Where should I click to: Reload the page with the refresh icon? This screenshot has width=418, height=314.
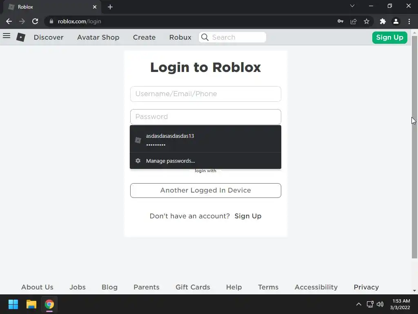[x=35, y=21]
